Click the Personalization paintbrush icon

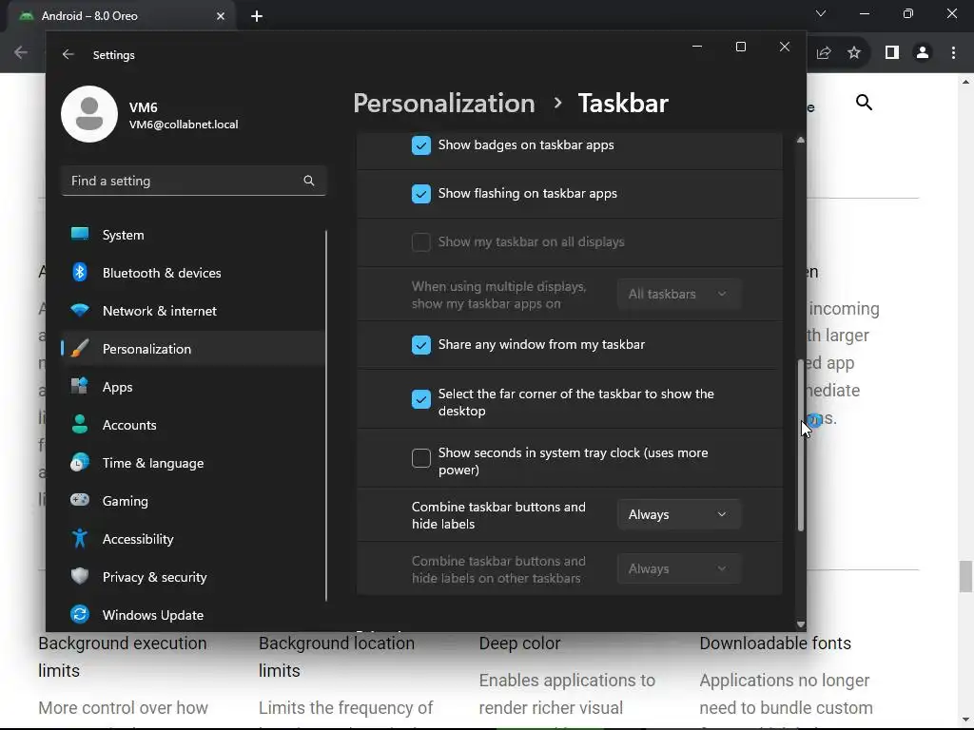(x=80, y=349)
